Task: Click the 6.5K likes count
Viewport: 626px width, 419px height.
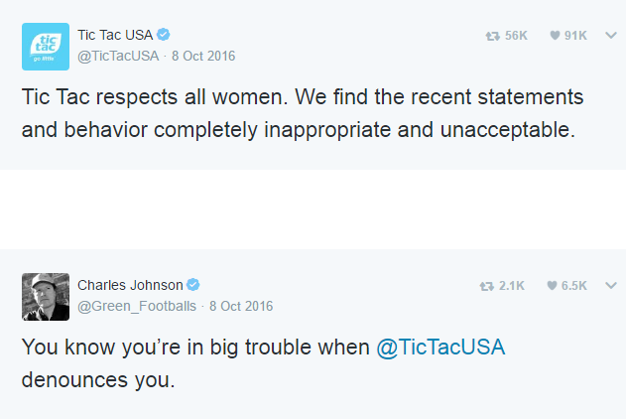Action: pyautogui.click(x=574, y=286)
